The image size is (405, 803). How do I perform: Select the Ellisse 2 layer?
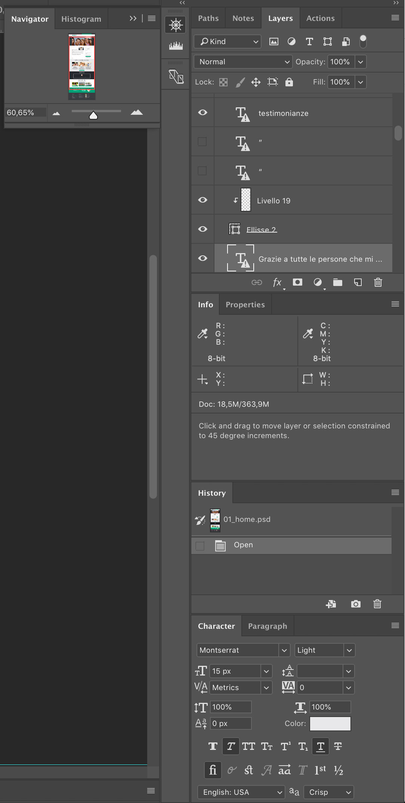pos(261,230)
